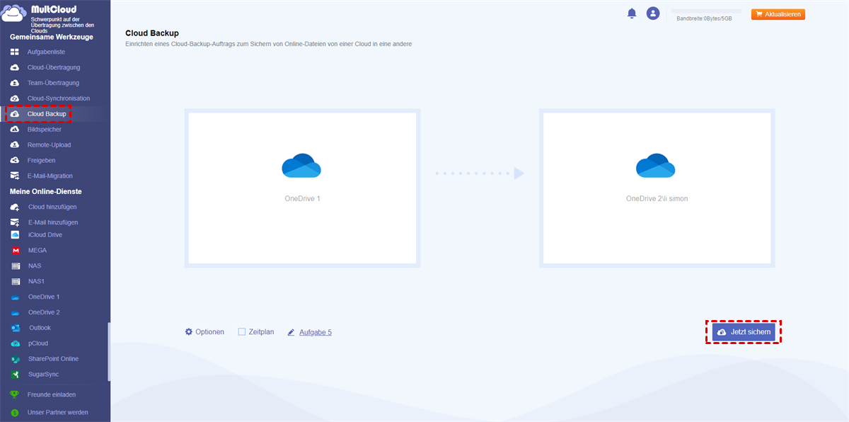Click the E-Mail-Migration icon
Viewport: 849px width, 422px height.
[14, 176]
